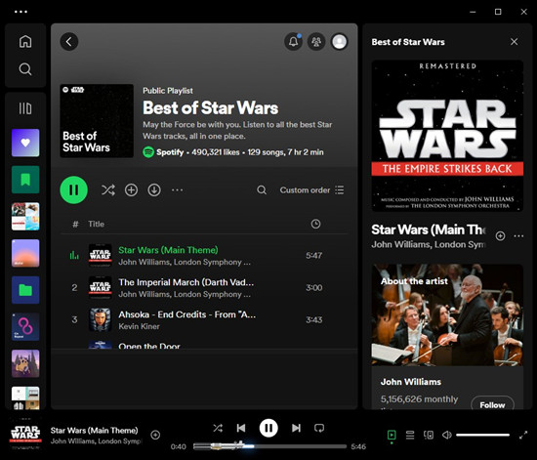Screen dimensions: 537x460
Task: Open the play queue
Action: pyautogui.click(x=410, y=435)
